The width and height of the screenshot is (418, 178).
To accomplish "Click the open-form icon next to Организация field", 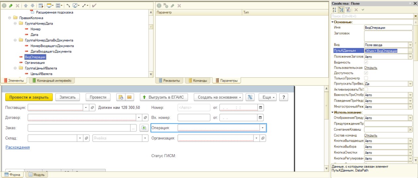I will pos(263,138).
